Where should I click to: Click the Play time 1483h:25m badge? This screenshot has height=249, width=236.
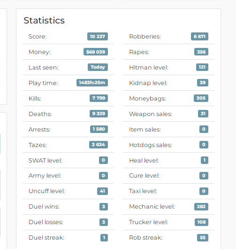[92, 83]
